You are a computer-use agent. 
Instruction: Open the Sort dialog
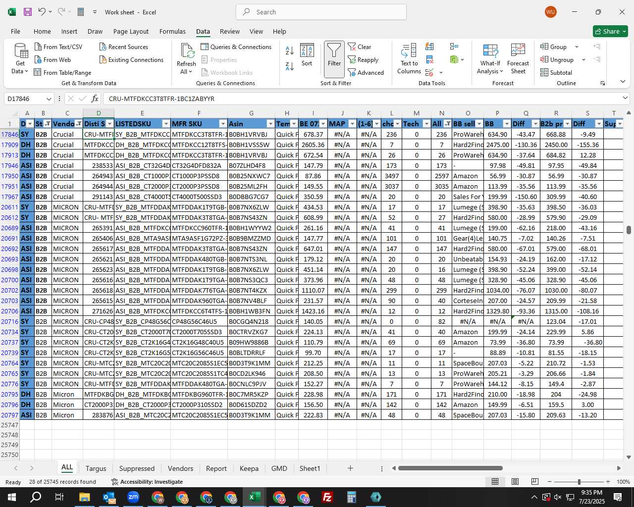coord(307,55)
